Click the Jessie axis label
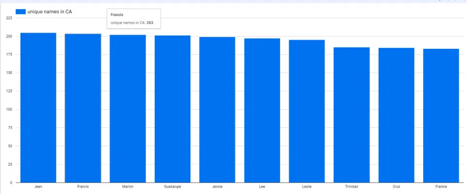The width and height of the screenshot is (467, 194). 217,187
